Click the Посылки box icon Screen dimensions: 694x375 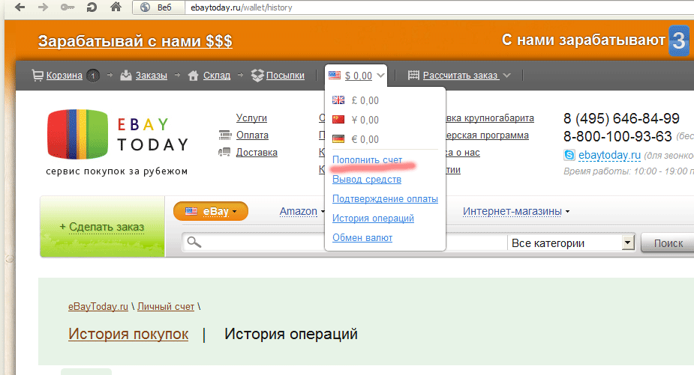click(257, 76)
